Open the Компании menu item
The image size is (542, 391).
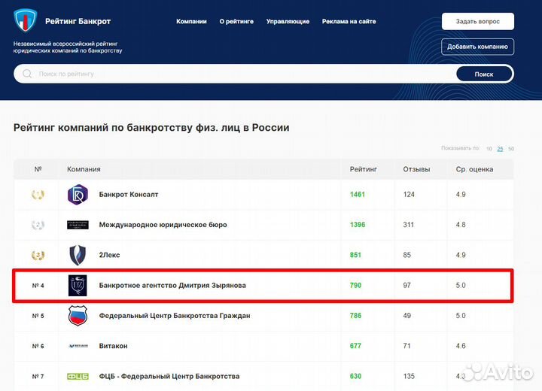click(191, 21)
